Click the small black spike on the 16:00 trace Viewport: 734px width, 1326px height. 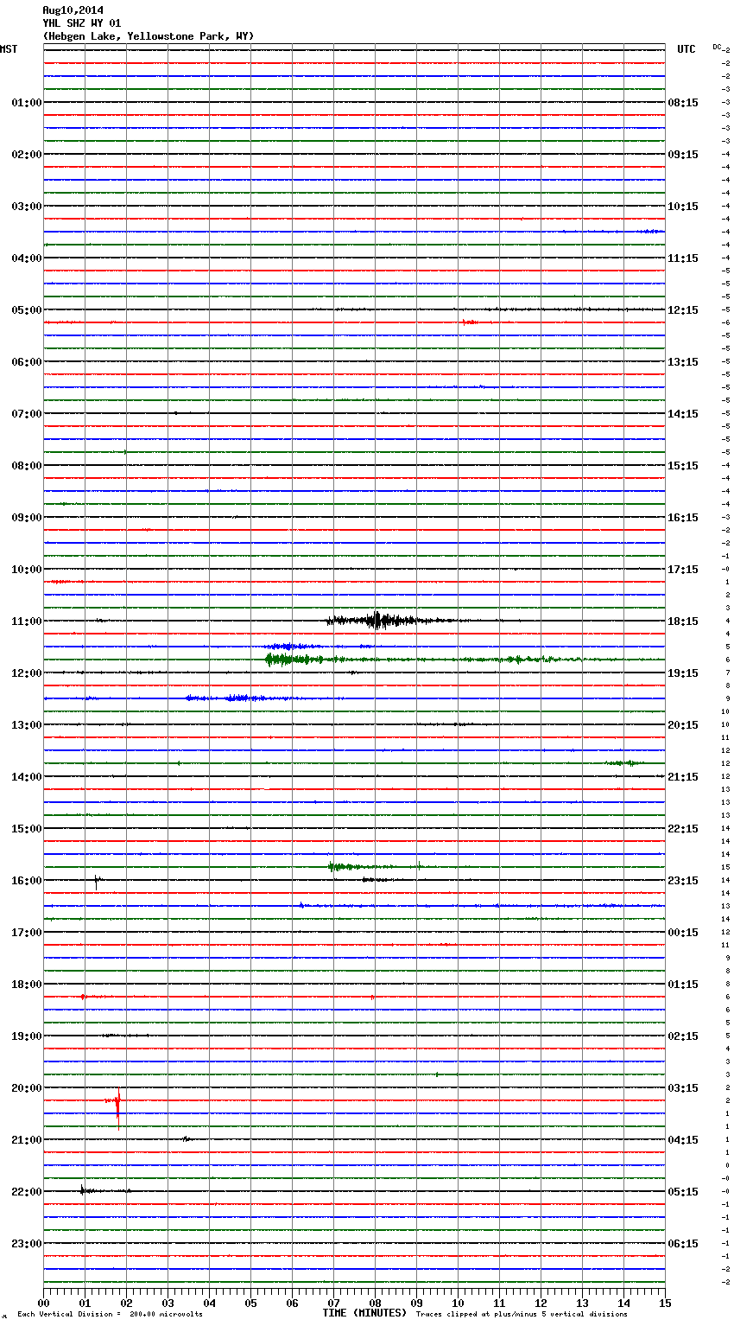(97, 882)
